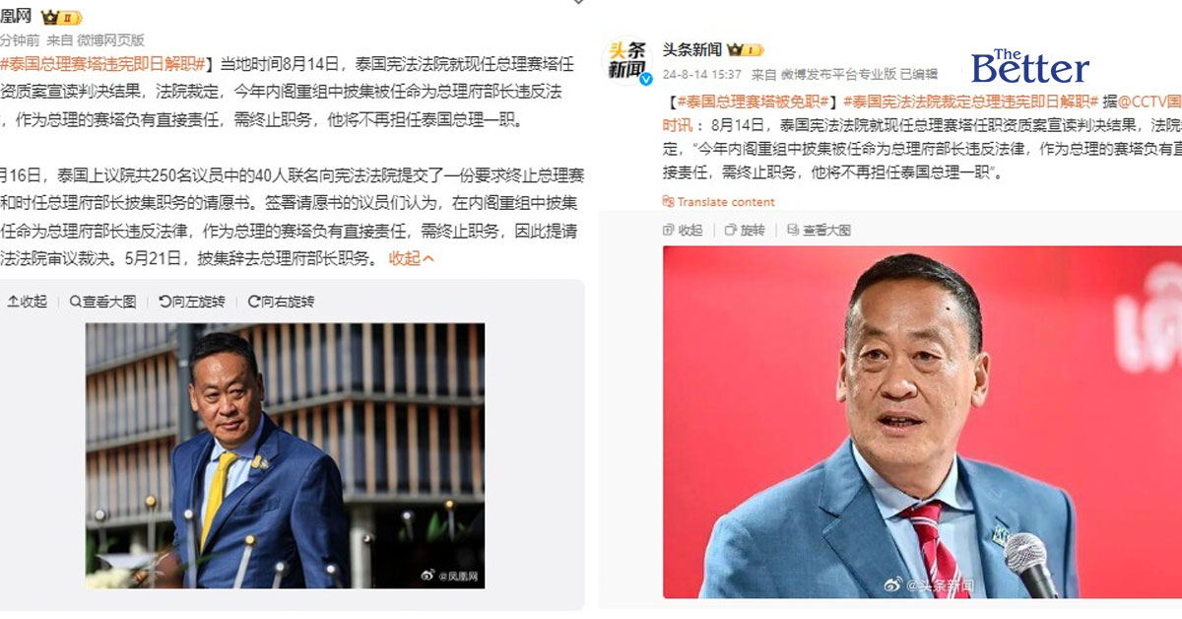Open the 头条新闻 profile avatar
The height and width of the screenshot is (619, 1182).
click(x=627, y=61)
